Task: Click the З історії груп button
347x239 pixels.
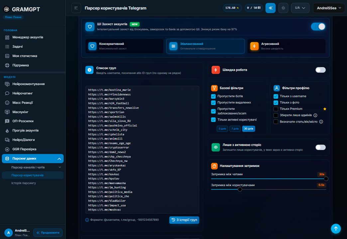Action: tap(184, 220)
